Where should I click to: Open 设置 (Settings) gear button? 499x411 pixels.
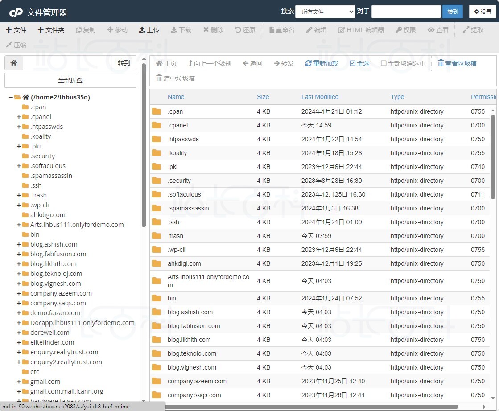click(x=483, y=12)
